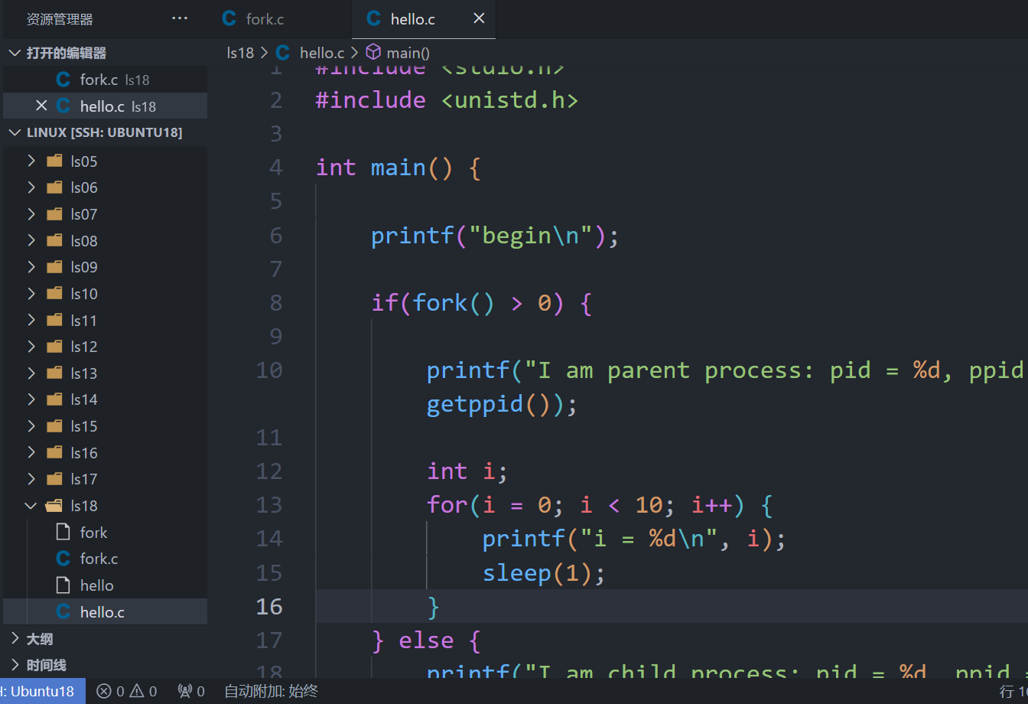The image size is (1028, 704).
Task: Click the ls13 folder icon
Action: (x=54, y=373)
